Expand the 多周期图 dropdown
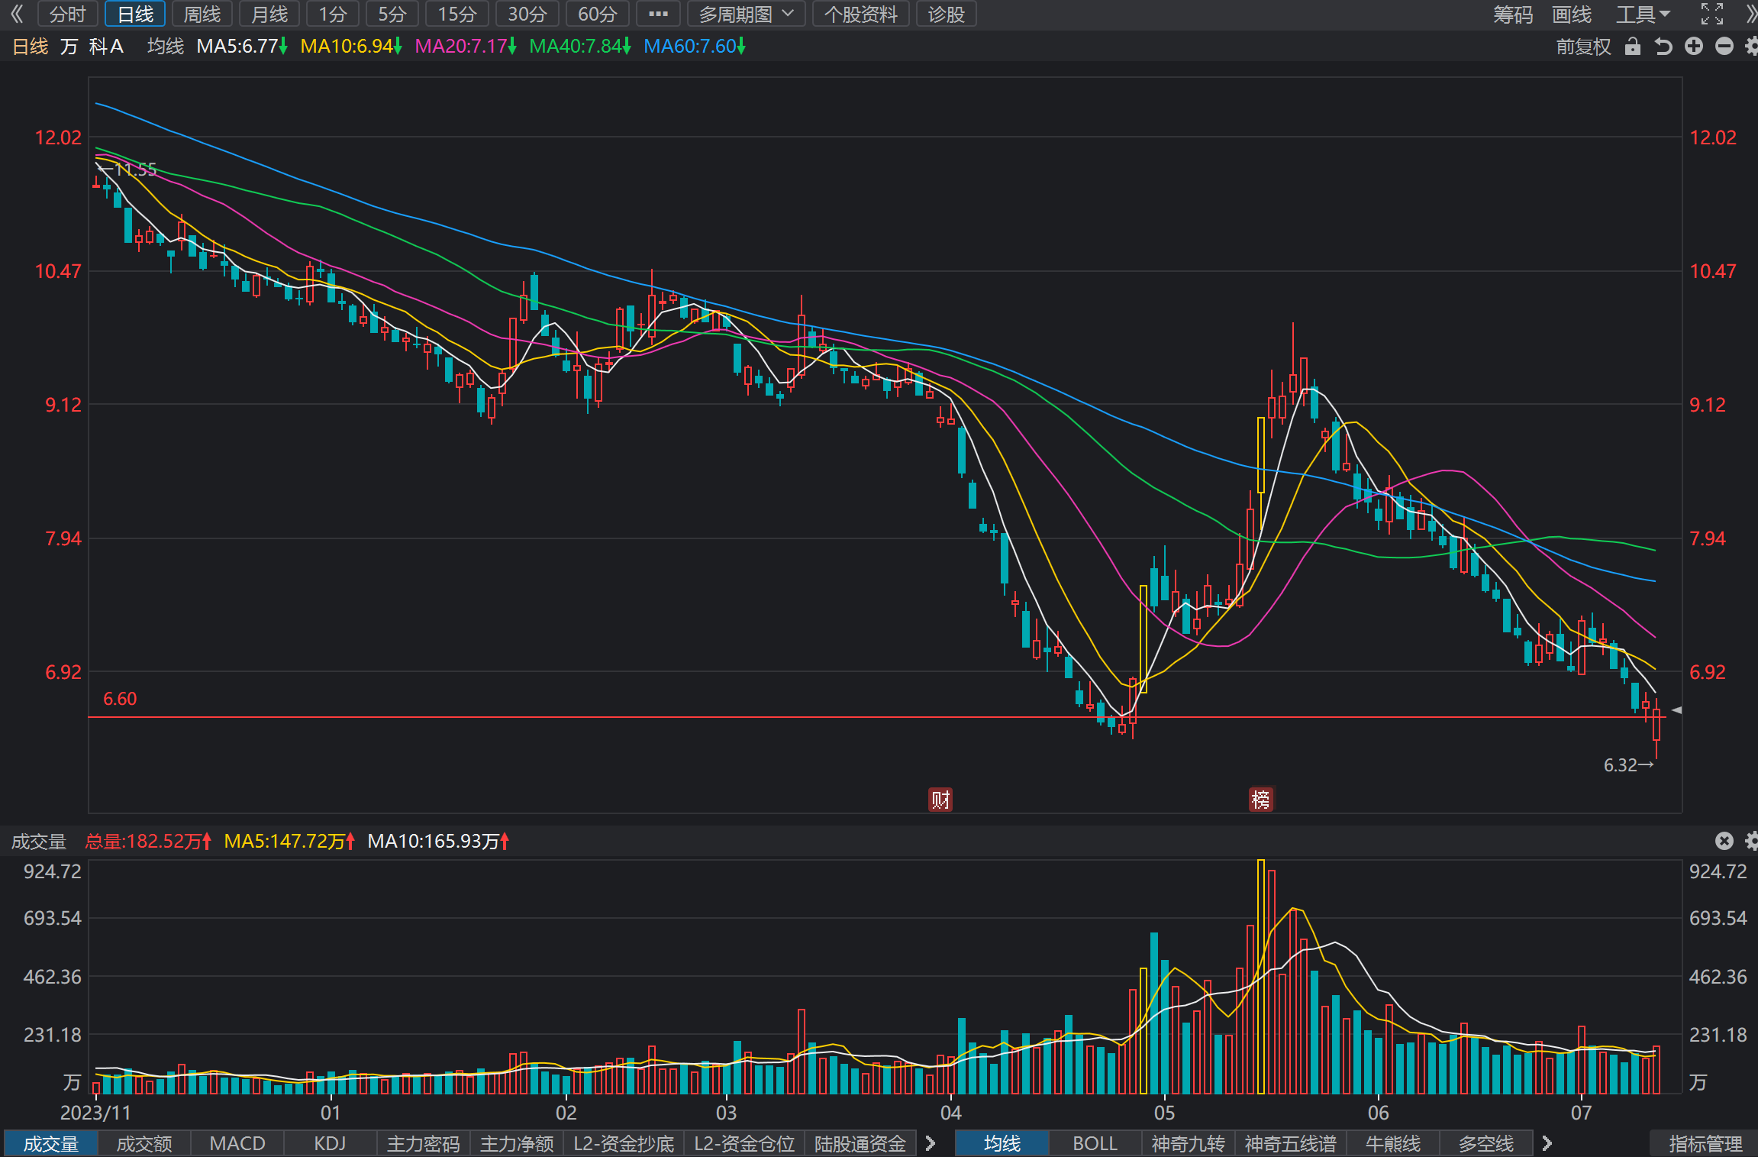 [747, 14]
